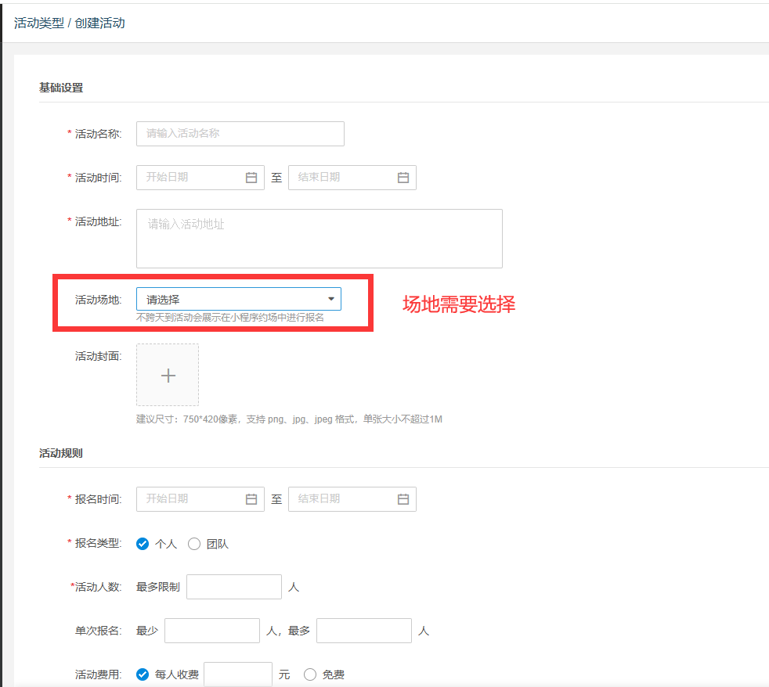
Task: Open the 报名时间 end date calendar icon
Action: point(404,498)
